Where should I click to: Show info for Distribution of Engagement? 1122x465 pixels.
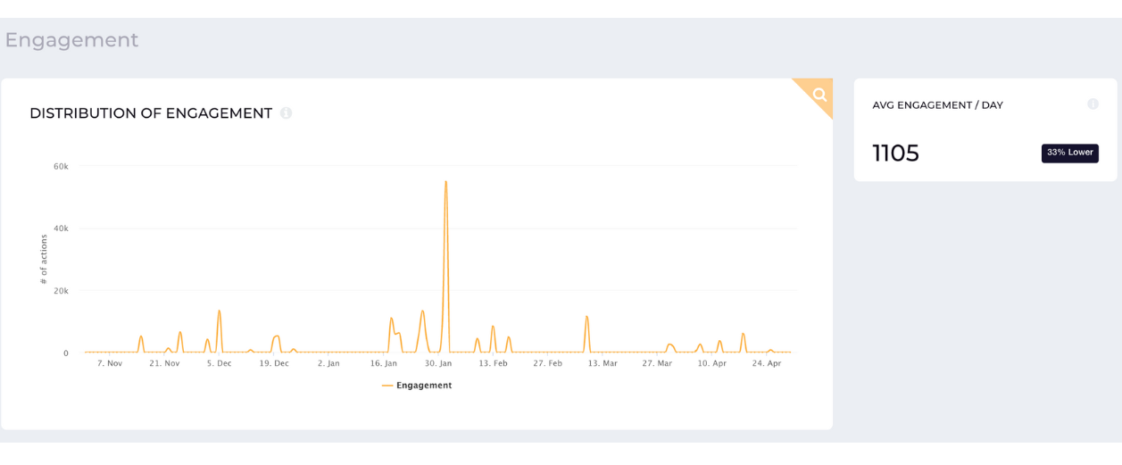pos(287,113)
